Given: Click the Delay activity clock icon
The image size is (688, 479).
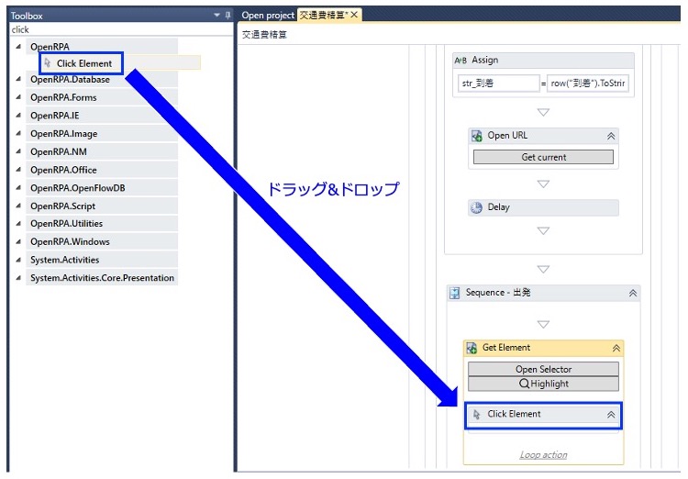Looking at the screenshot, I should 476,207.
